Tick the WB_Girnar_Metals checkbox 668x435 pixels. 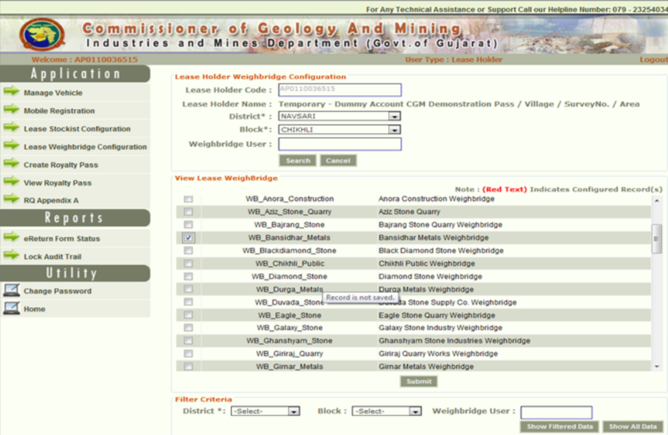pos(188,366)
